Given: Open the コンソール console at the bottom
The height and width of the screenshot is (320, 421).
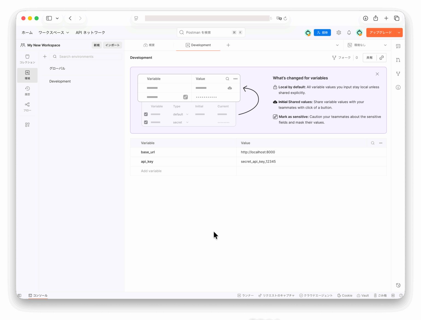Looking at the screenshot, I should coord(38,295).
